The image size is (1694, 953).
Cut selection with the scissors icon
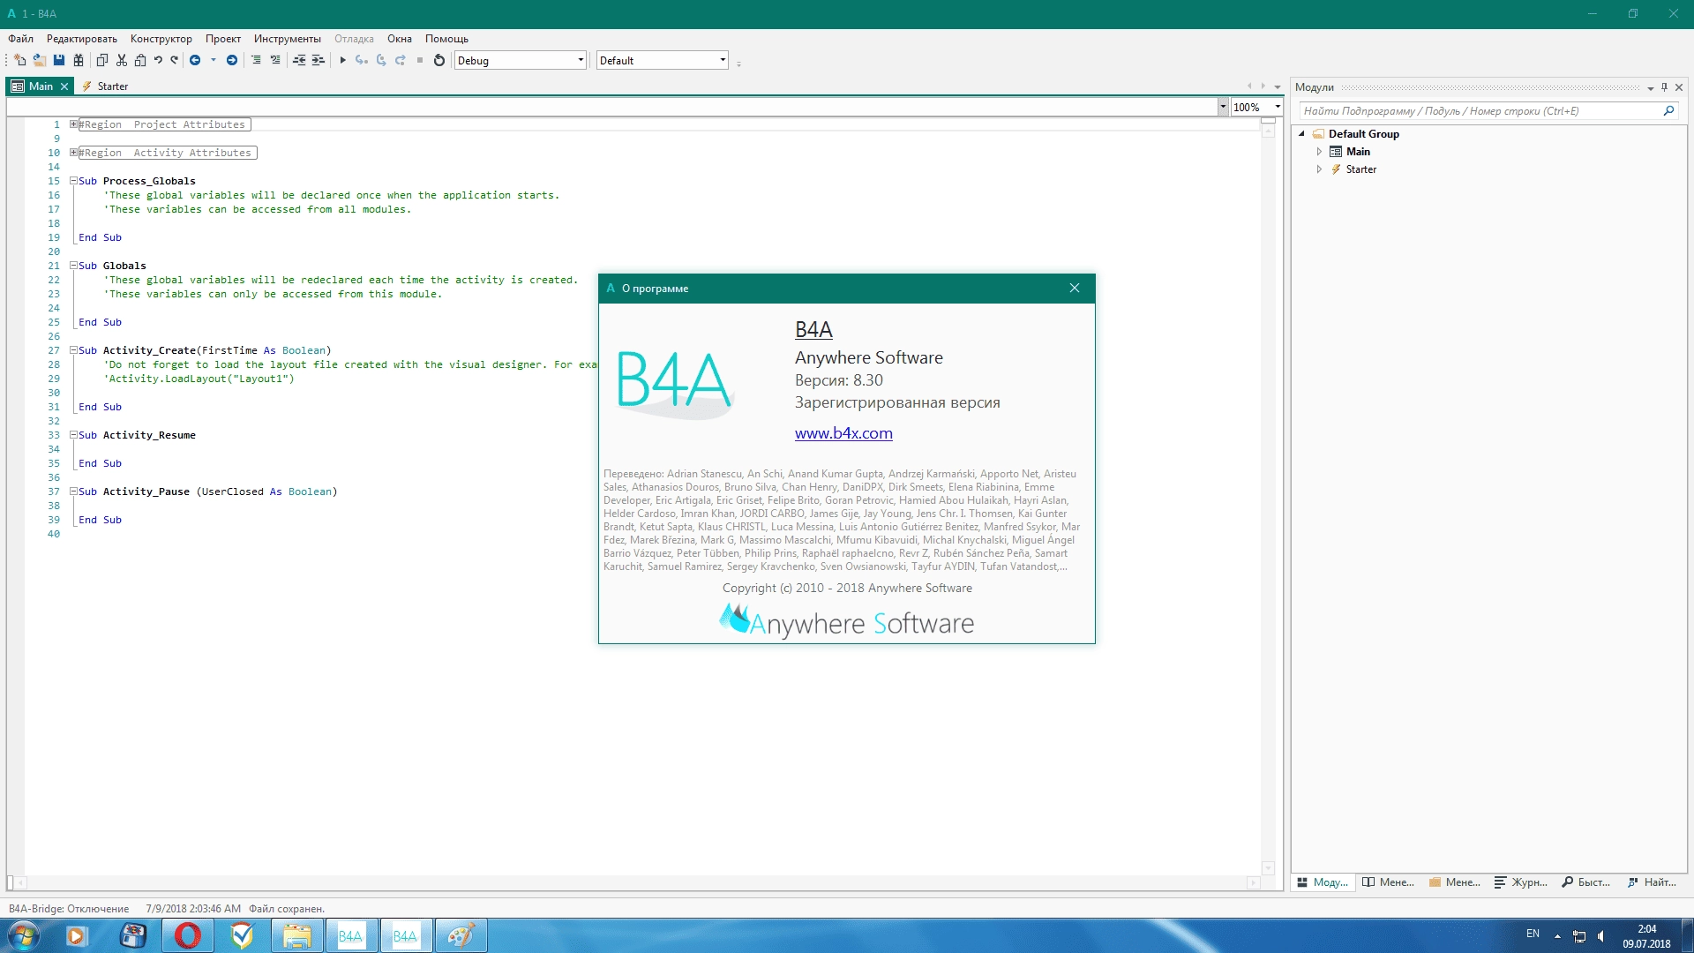click(x=121, y=60)
